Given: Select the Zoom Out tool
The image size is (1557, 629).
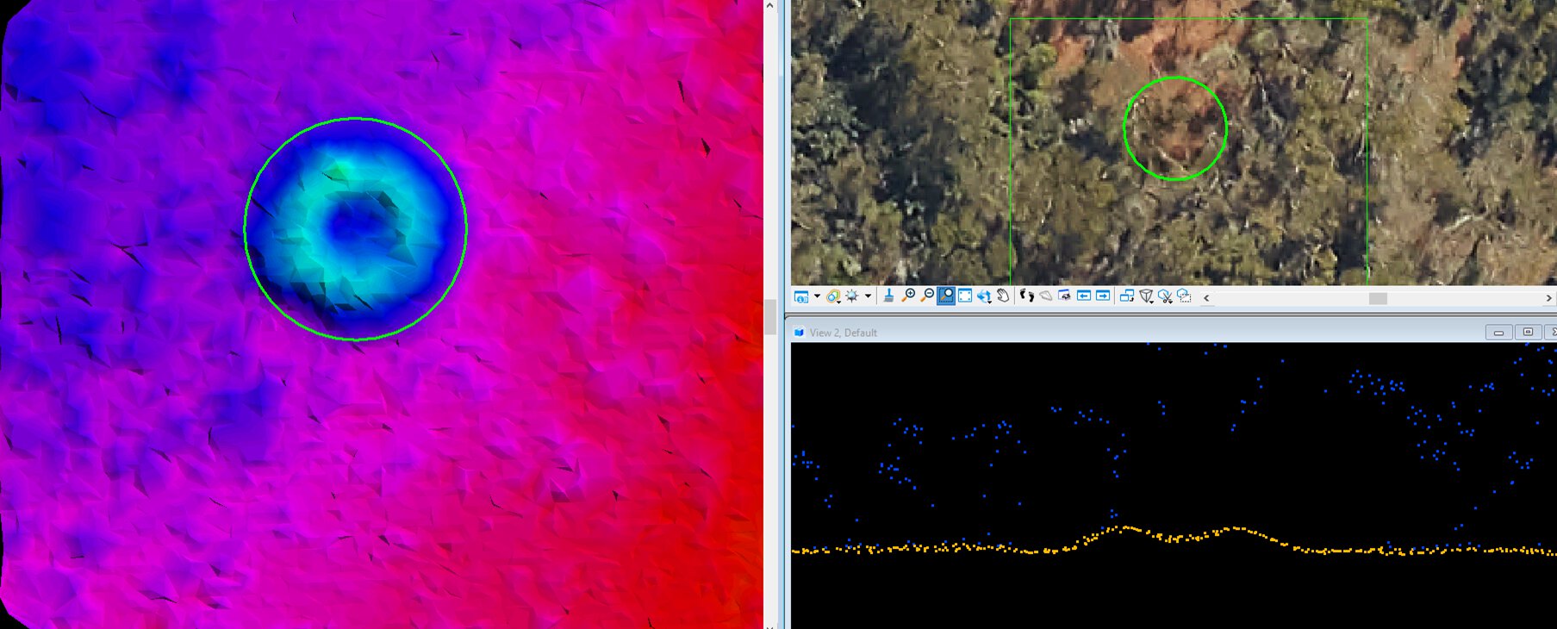Looking at the screenshot, I should [927, 296].
